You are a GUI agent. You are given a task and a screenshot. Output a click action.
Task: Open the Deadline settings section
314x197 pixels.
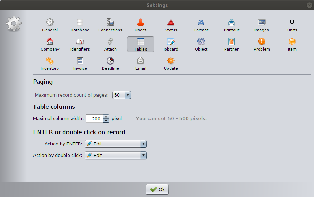pos(110,63)
